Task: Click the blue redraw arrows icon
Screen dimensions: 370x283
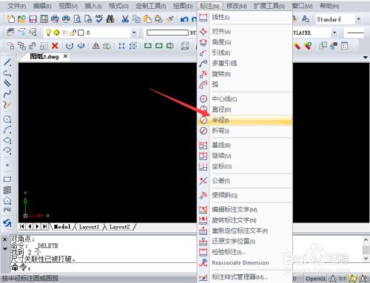Action: [x=7, y=223]
